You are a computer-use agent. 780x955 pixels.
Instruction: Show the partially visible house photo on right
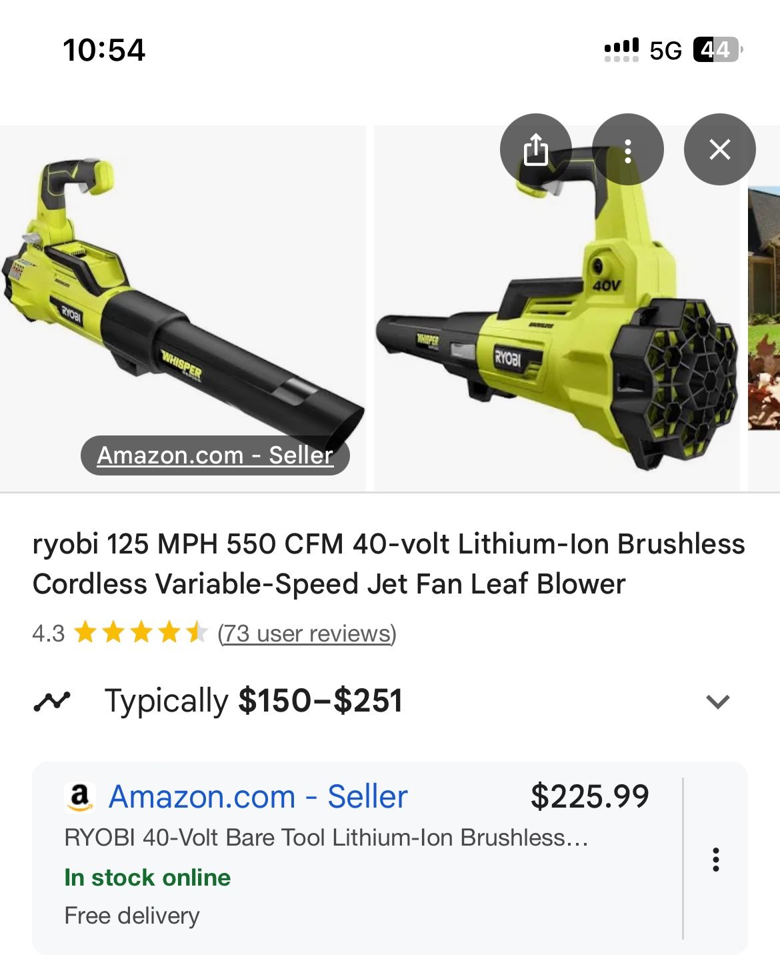point(764,308)
